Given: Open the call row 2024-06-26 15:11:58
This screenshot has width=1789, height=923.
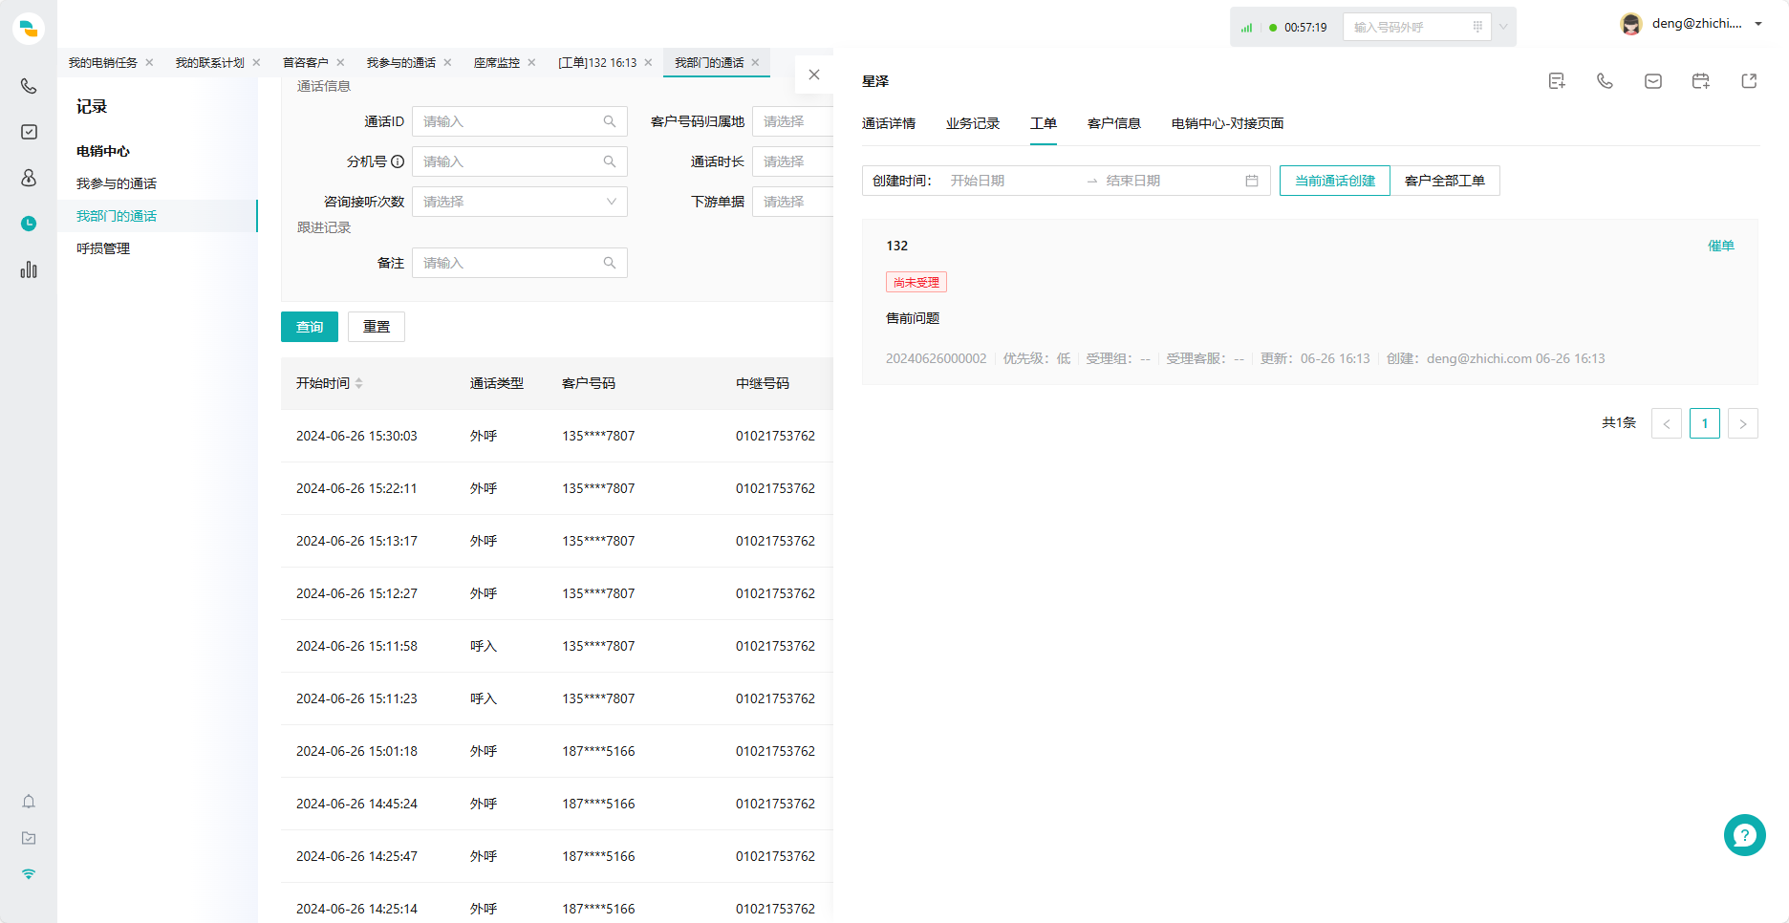Looking at the screenshot, I should tap(557, 646).
